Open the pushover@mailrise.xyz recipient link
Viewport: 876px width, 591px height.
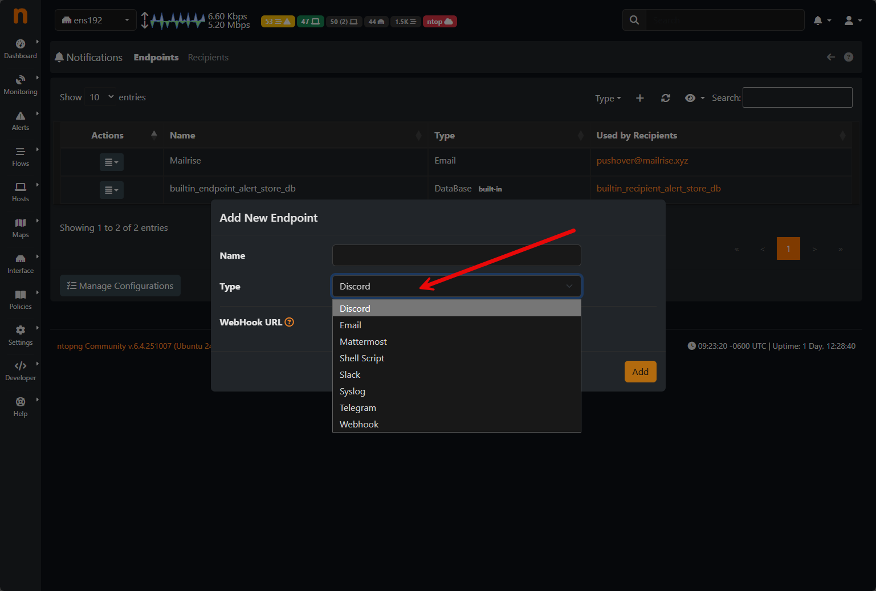click(x=642, y=160)
